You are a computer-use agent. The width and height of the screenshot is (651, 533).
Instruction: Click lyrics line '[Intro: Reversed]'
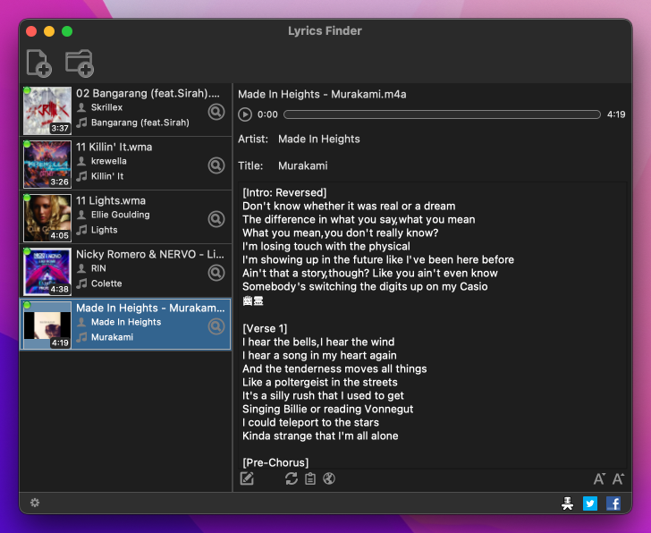[x=284, y=192]
